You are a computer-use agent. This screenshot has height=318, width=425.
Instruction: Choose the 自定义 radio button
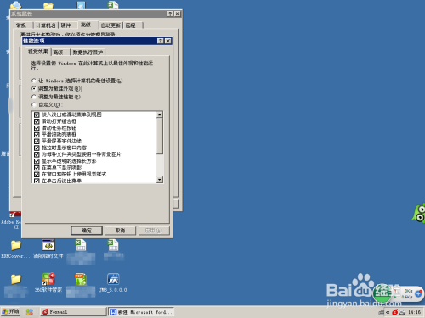pos(34,104)
